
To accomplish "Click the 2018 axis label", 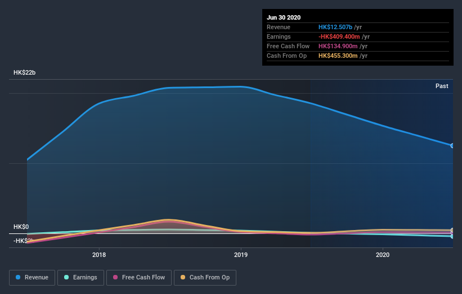I will point(99,255).
